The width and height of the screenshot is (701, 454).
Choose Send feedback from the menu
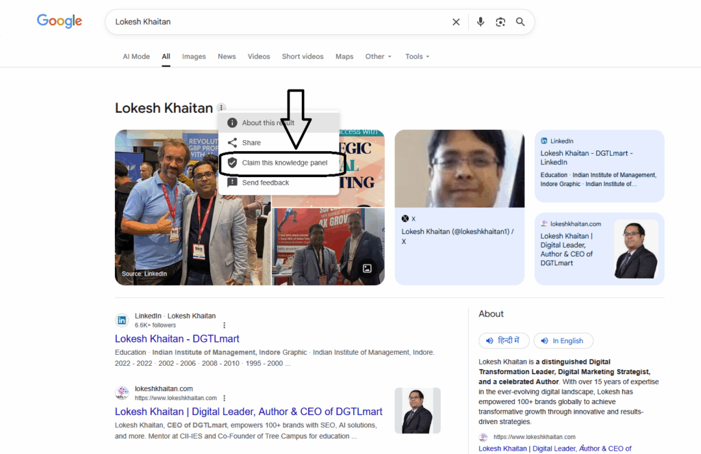[265, 183]
